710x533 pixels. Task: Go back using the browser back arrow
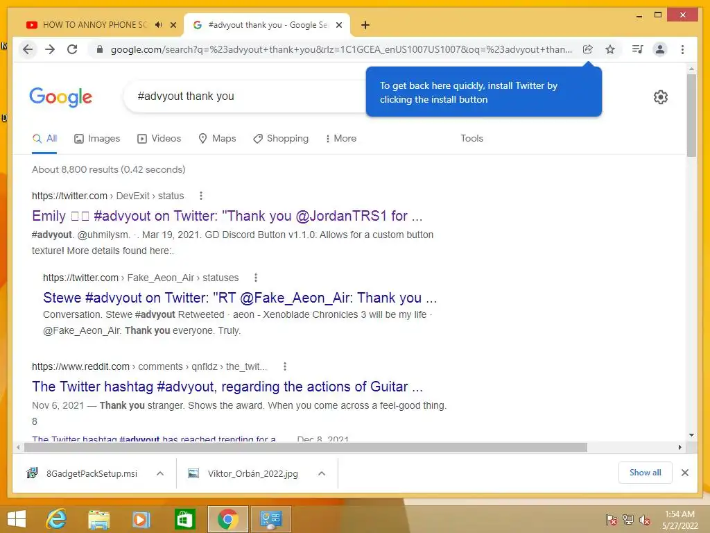(x=28, y=49)
